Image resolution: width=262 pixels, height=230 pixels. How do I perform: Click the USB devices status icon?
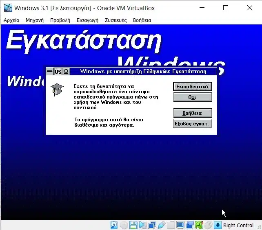pyautogui.click(x=162, y=225)
